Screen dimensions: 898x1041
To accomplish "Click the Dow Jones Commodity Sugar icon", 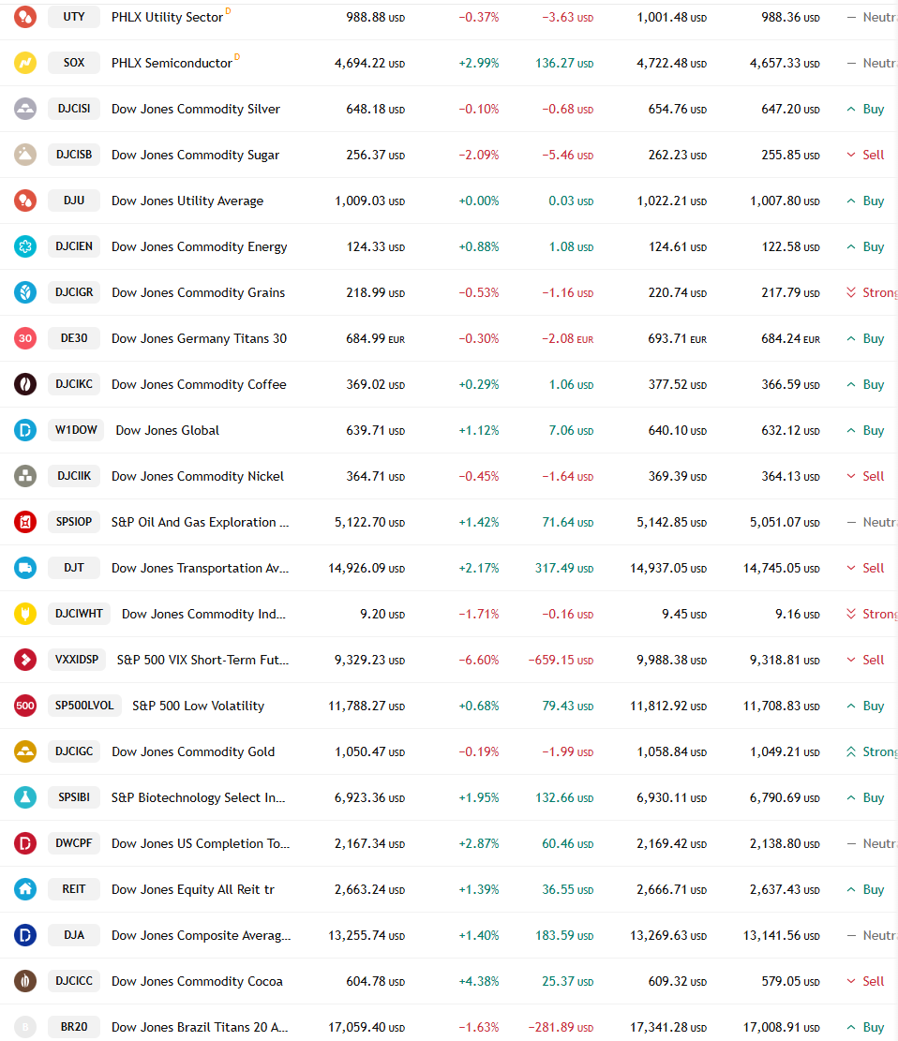I will coord(25,154).
